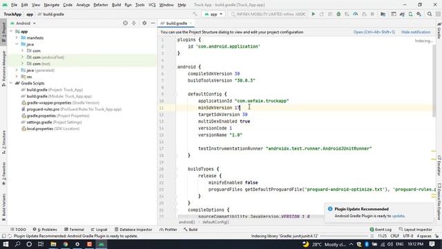This screenshot has height=249, width=442.
Task: Open the device selector INFINIX dropdown
Action: coord(268,14)
